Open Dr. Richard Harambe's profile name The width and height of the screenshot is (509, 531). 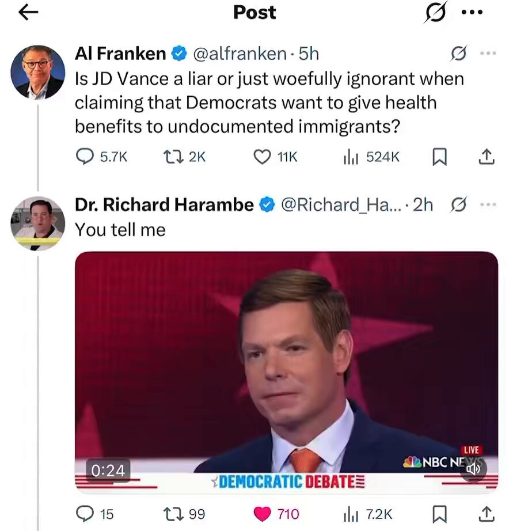click(x=164, y=204)
